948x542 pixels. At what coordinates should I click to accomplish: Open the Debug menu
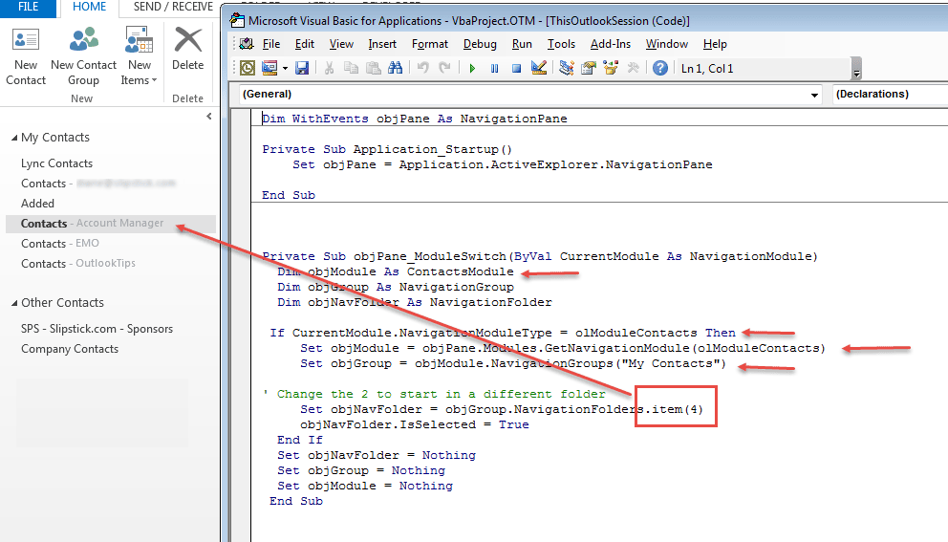tap(480, 44)
